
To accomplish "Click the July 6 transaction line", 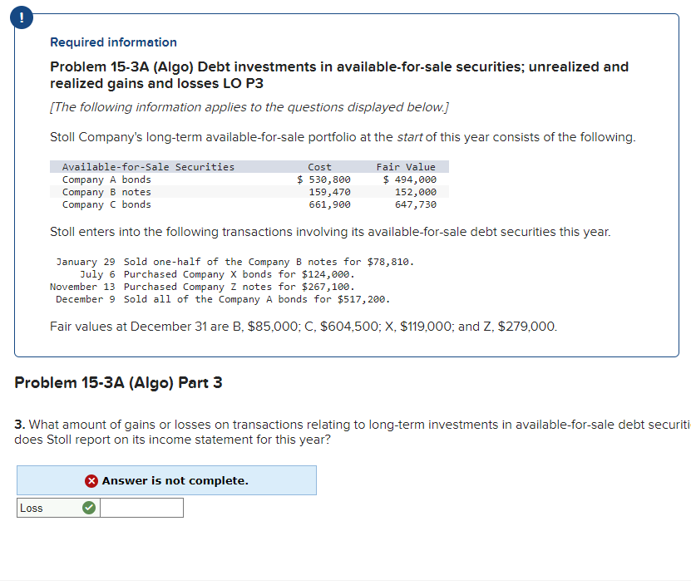I will (x=217, y=274).
